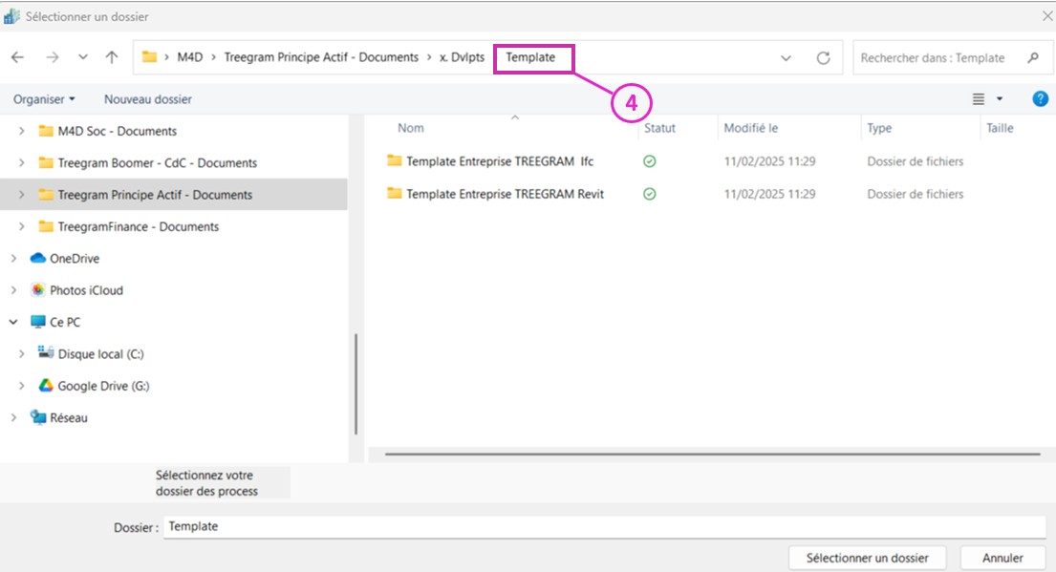The width and height of the screenshot is (1056, 572).
Task: Open the Help question mark icon
Action: click(1040, 99)
